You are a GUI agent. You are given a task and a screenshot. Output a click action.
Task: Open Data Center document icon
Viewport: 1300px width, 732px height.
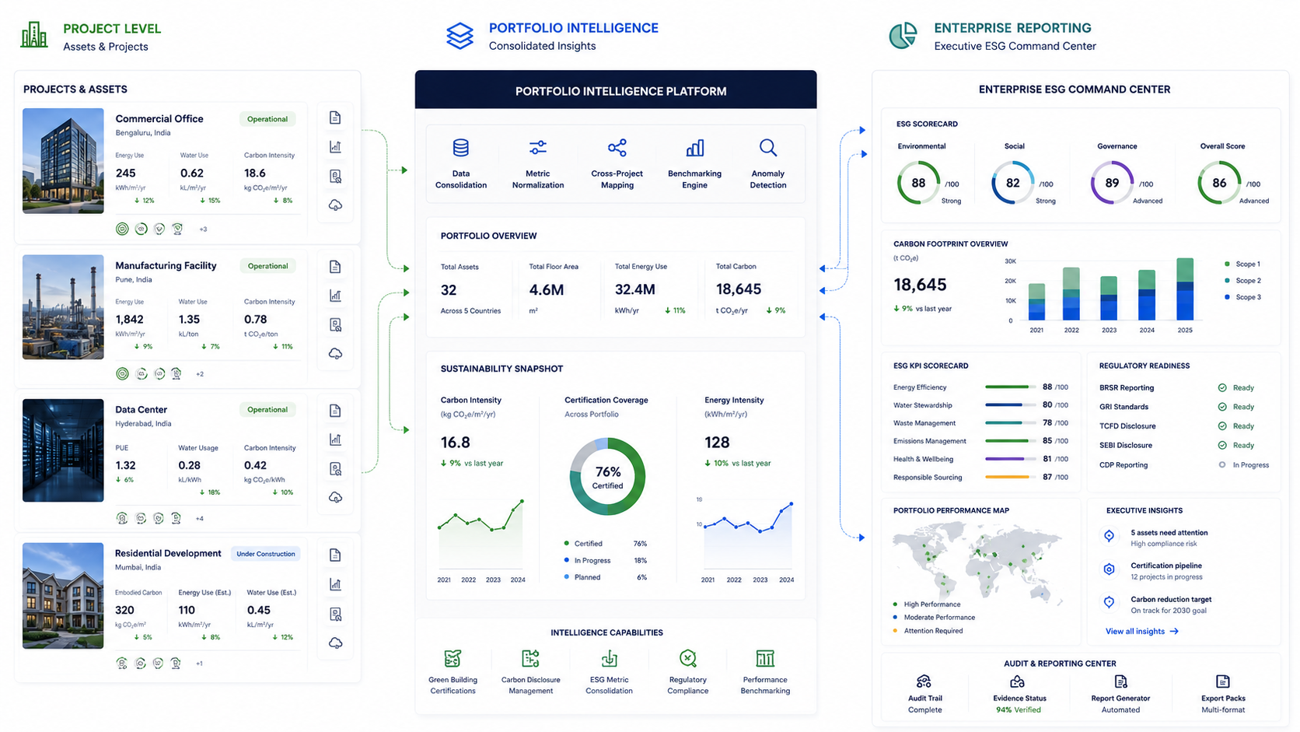coord(335,411)
